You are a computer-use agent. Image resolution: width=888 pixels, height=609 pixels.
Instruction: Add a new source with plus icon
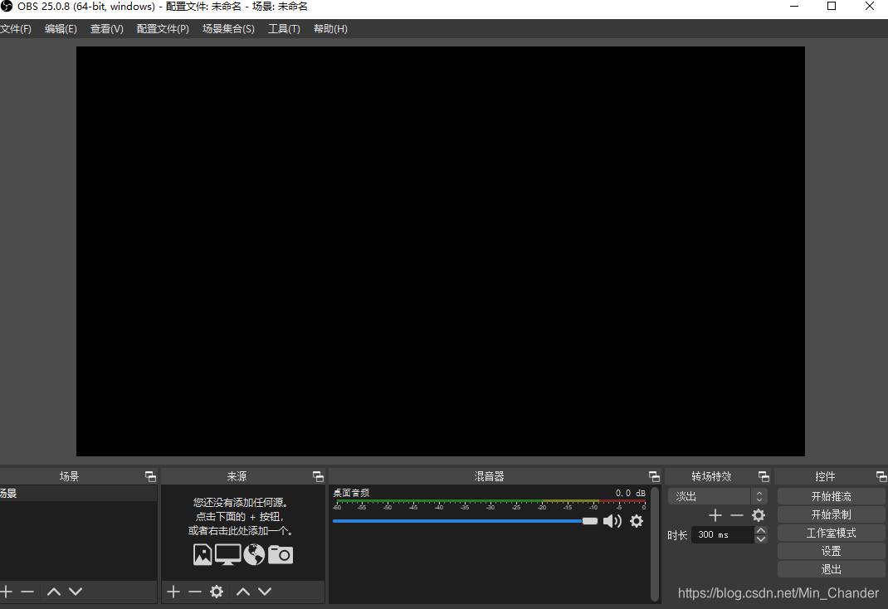[x=173, y=592]
